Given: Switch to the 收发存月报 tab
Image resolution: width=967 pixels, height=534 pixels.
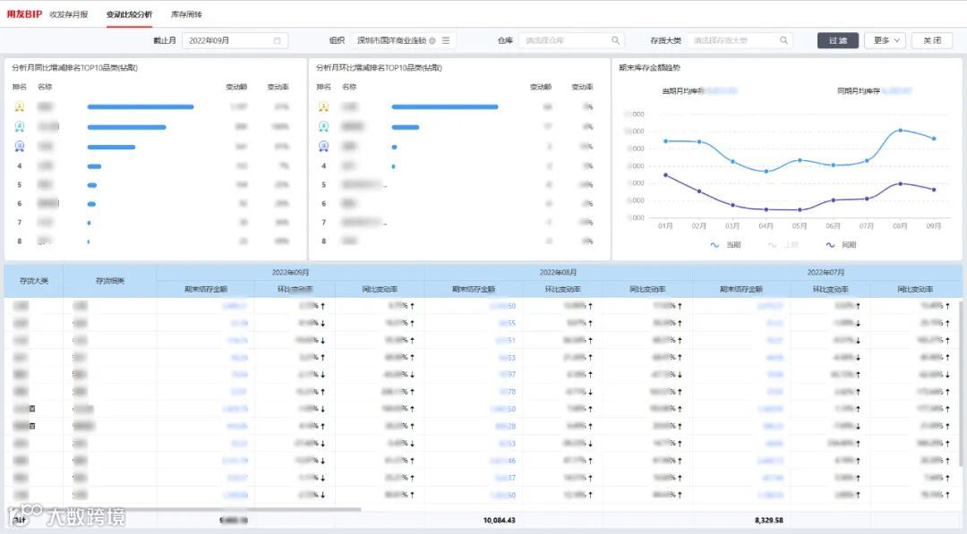Looking at the screenshot, I should tap(69, 14).
